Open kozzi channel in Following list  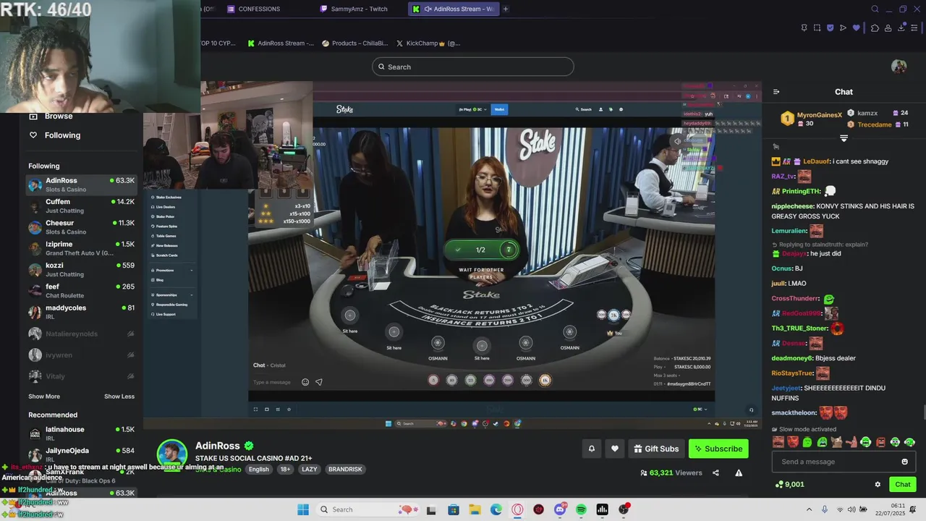(x=81, y=270)
